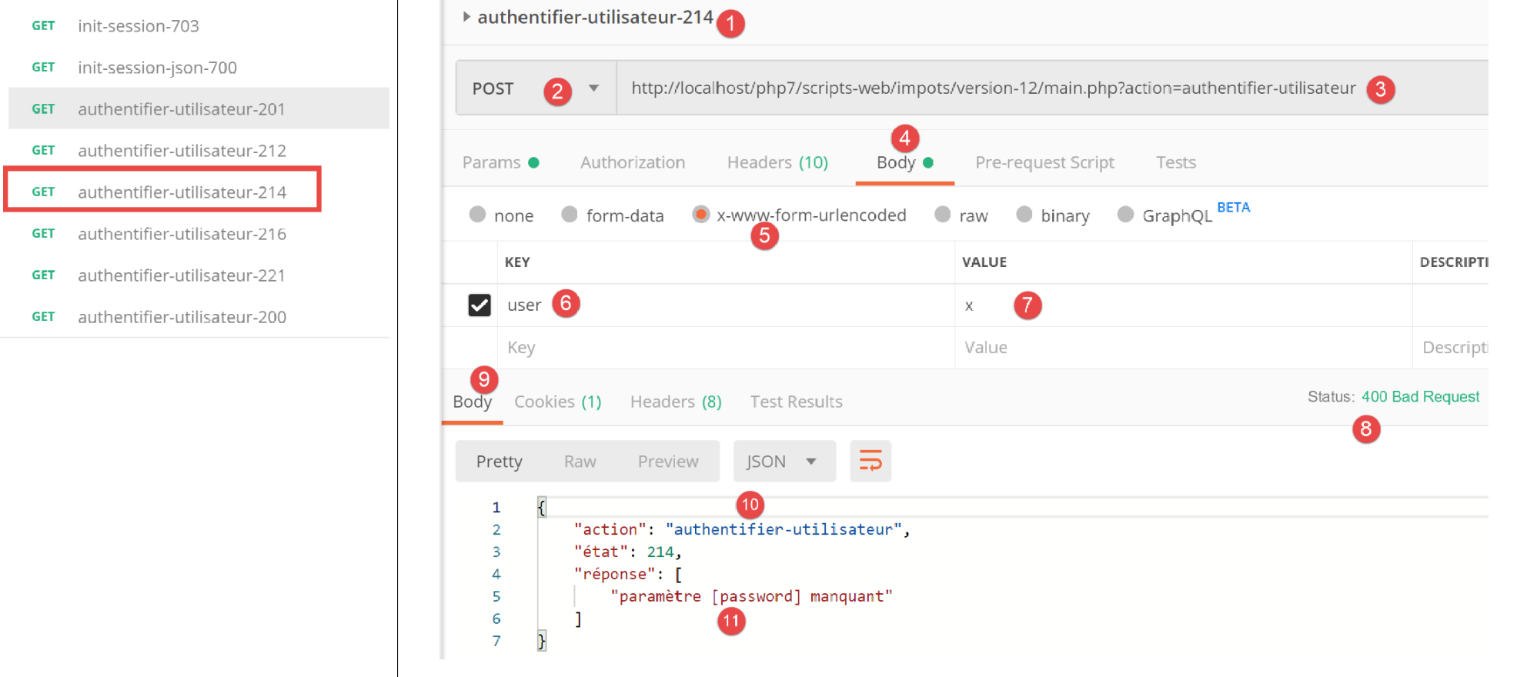Switch response view to Raw
The image size is (1517, 677).
[x=580, y=461]
